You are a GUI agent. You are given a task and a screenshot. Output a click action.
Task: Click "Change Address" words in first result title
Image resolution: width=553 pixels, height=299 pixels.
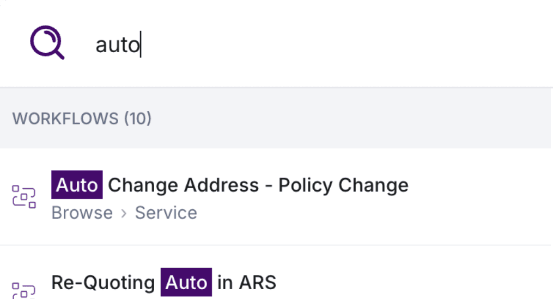(x=183, y=185)
